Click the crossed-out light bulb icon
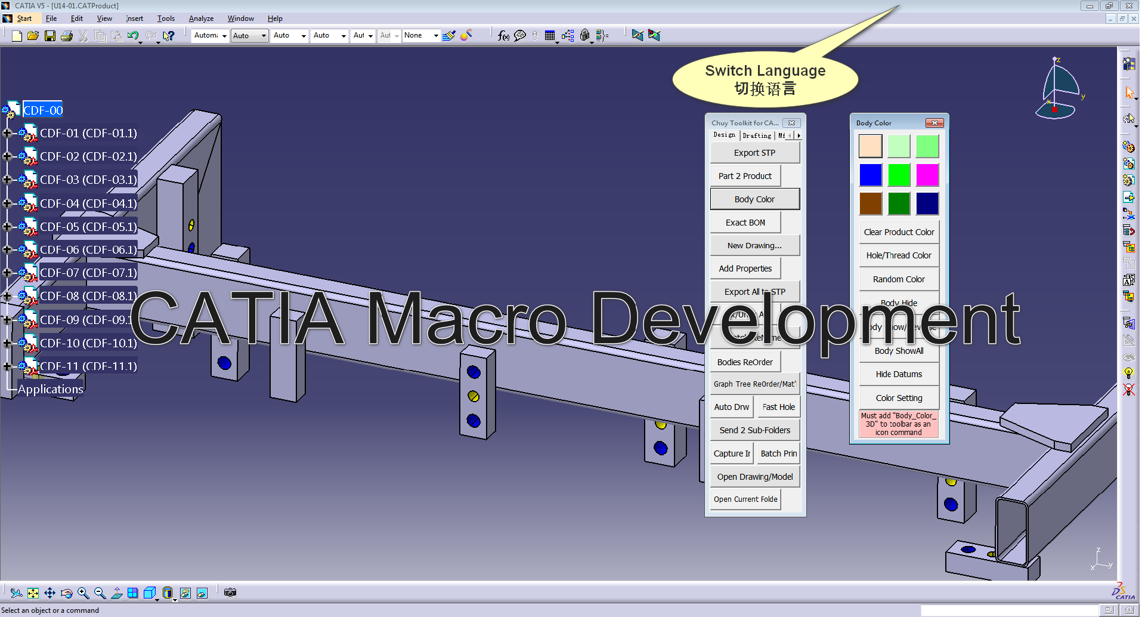 (x=1128, y=390)
